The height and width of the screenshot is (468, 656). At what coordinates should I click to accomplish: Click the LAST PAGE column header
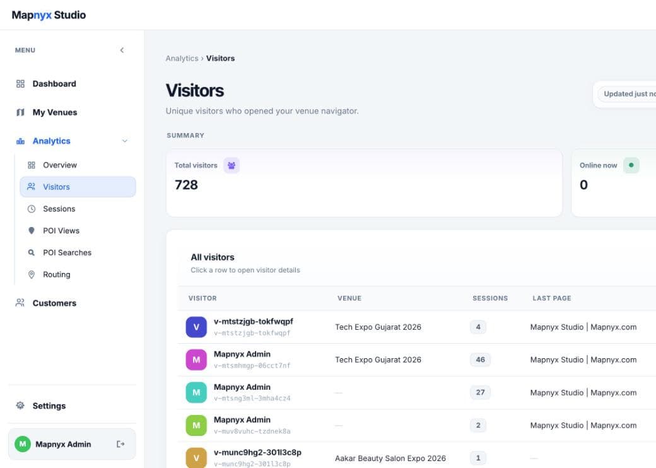[552, 298]
